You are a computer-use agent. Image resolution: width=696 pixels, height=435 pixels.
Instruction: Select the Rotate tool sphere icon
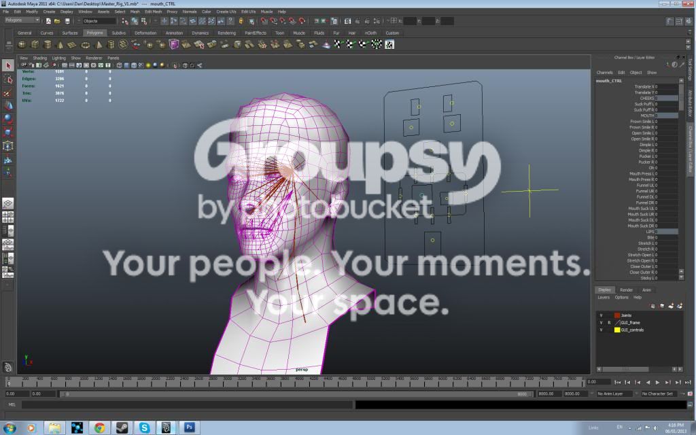tap(8, 118)
